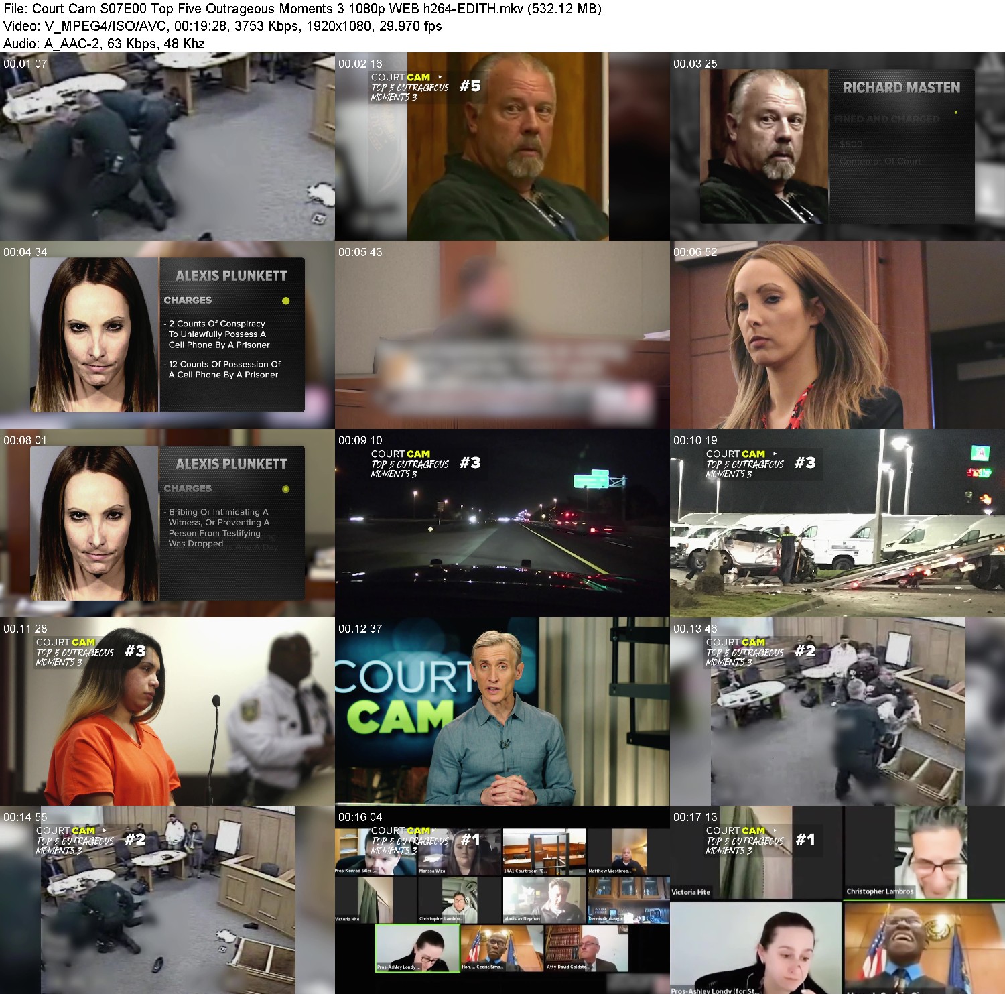Viewport: 1005px width, 994px height.
Task: Click the file name line in the header
Action: [302, 9]
